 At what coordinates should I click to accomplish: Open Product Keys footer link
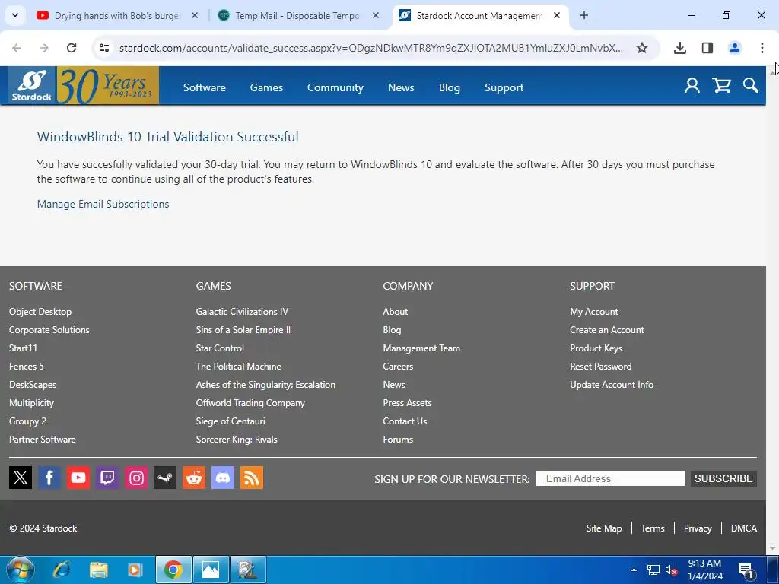point(596,348)
